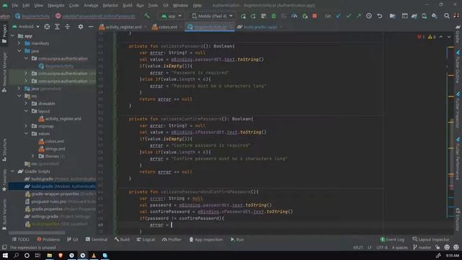Open the Android project view dropdown

coord(26,27)
